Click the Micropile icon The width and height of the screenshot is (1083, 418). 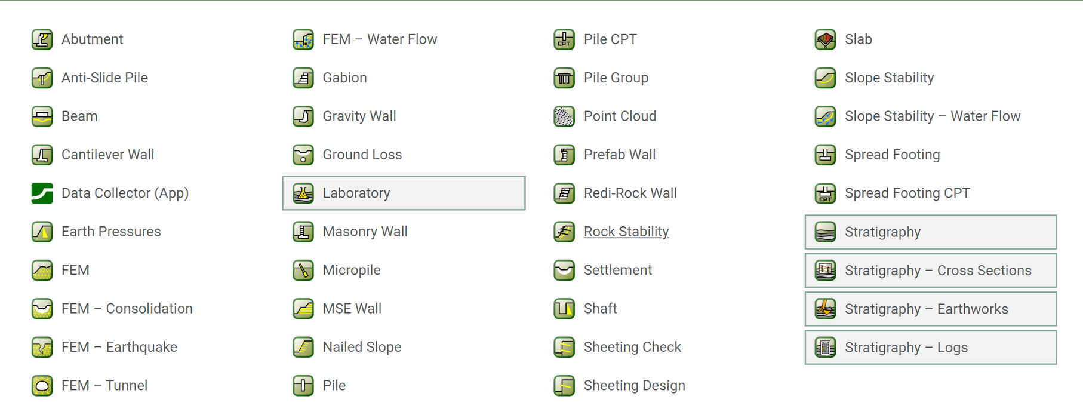pyautogui.click(x=303, y=271)
